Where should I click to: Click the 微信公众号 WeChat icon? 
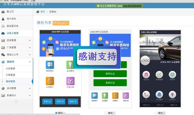point(3,55)
